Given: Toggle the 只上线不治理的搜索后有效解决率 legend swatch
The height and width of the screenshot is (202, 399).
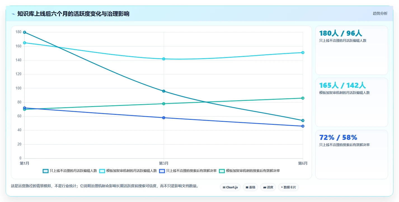Looking at the screenshot, I should coord(162,171).
